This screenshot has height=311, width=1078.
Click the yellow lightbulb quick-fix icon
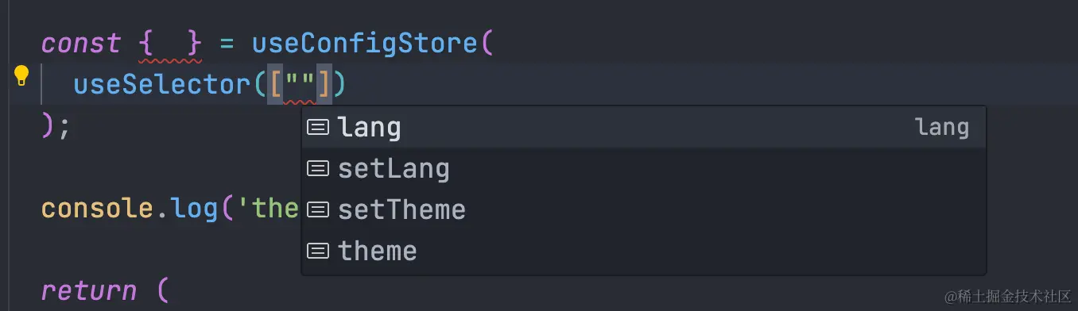click(x=21, y=77)
